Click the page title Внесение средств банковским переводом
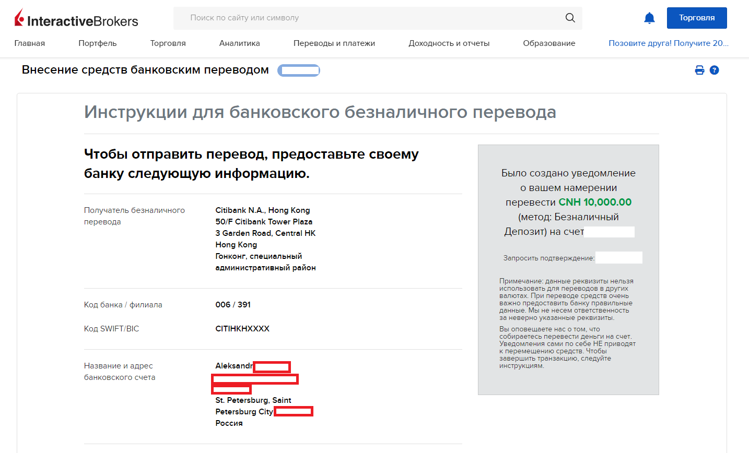749x453 pixels. click(x=145, y=70)
